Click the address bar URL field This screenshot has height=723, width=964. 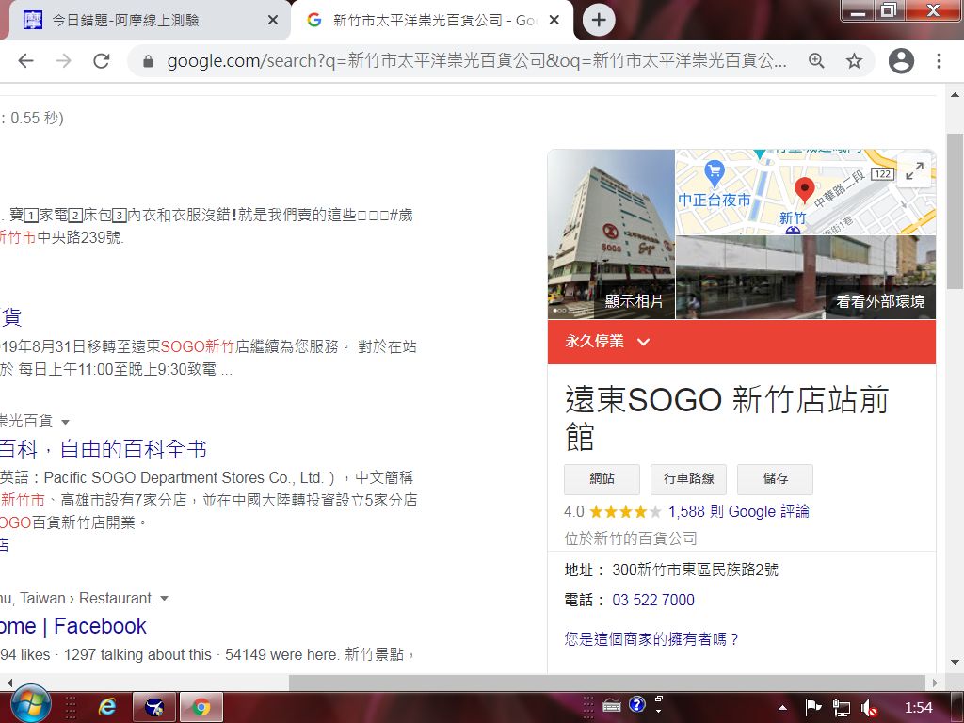tap(471, 61)
